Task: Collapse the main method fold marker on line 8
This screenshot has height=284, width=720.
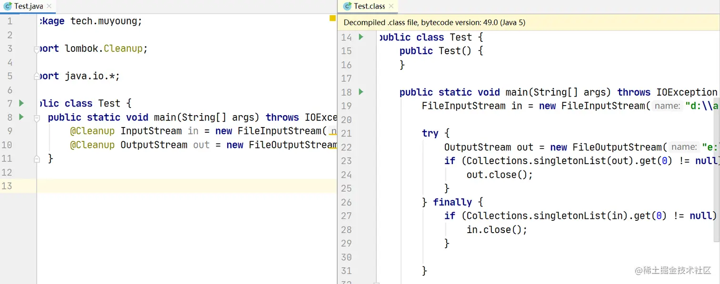Action: click(37, 118)
